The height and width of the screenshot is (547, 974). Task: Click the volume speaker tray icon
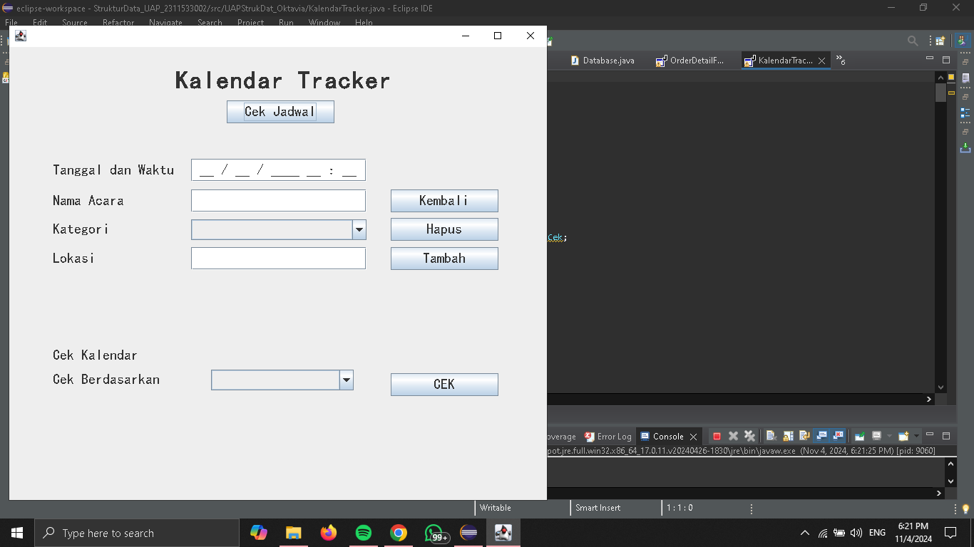coord(856,533)
